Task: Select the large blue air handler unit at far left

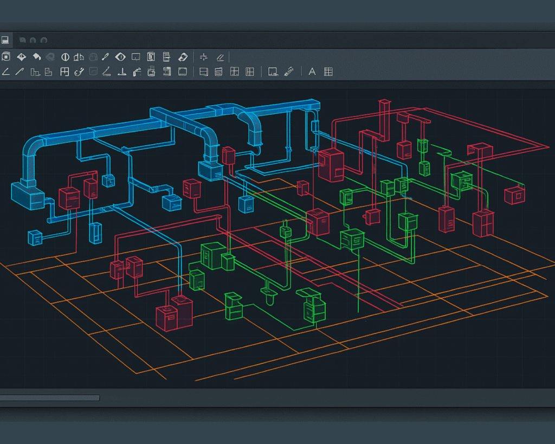Action: [28, 195]
